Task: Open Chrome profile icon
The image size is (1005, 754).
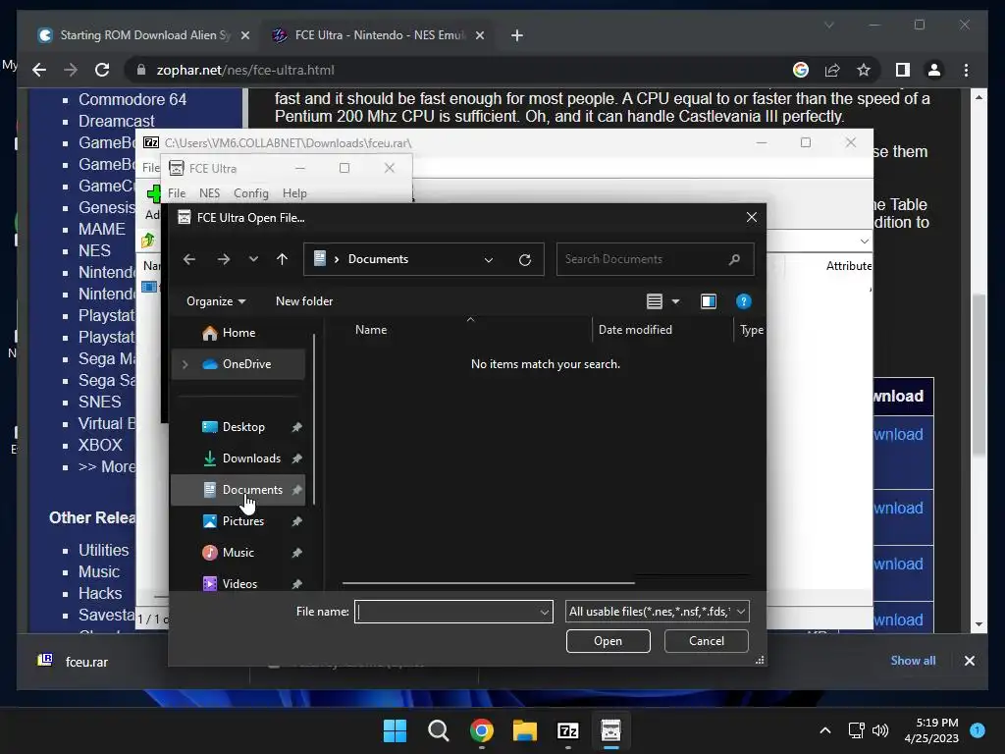Action: pyautogui.click(x=934, y=70)
